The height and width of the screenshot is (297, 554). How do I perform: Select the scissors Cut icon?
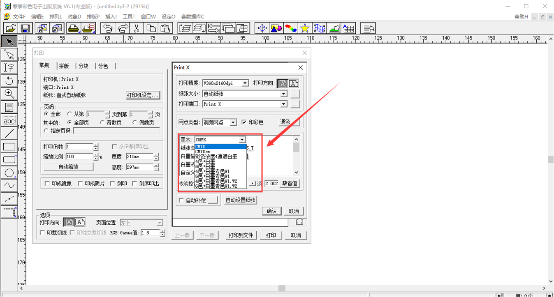137,28
